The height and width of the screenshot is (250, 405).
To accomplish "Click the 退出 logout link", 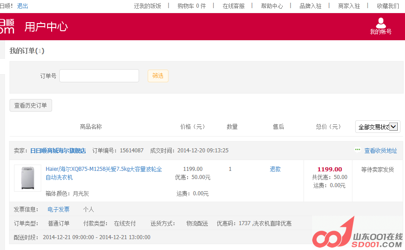I will [x=23, y=6].
